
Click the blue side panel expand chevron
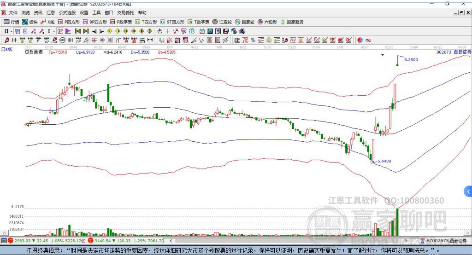(468, 191)
